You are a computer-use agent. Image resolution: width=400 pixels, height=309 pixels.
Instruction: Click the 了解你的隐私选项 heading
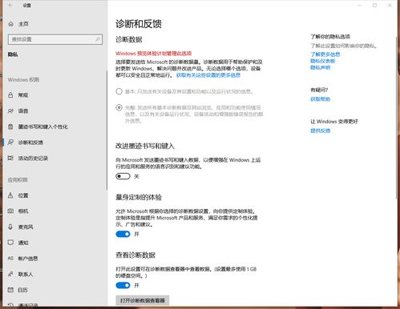[330, 37]
